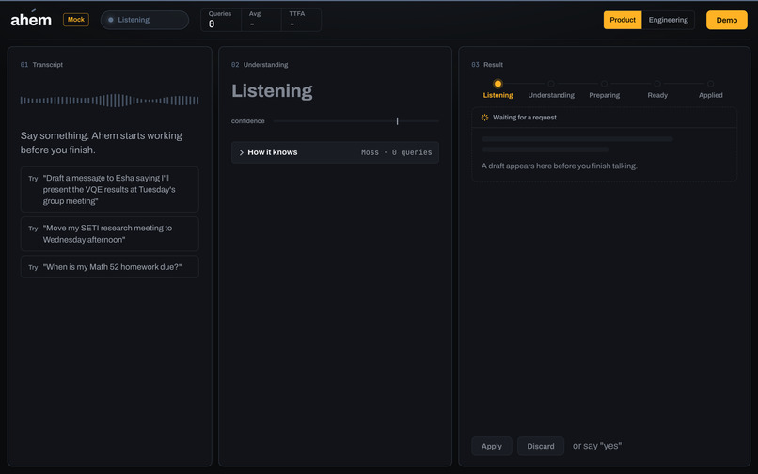Viewport: 758px width, 474px height.
Task: Click the spinner icon beside Waiting for a request
Action: point(484,117)
